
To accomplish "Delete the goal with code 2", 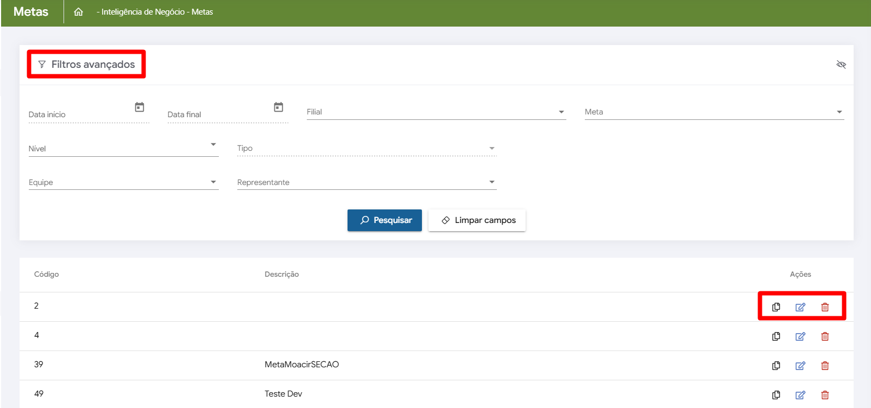I will (825, 307).
